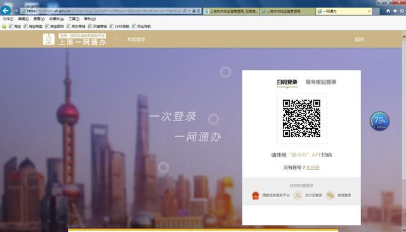Image resolution: width=406 pixels, height=232 pixels.
Task: Open the 网址导航 bookmark
Action: coord(141,27)
